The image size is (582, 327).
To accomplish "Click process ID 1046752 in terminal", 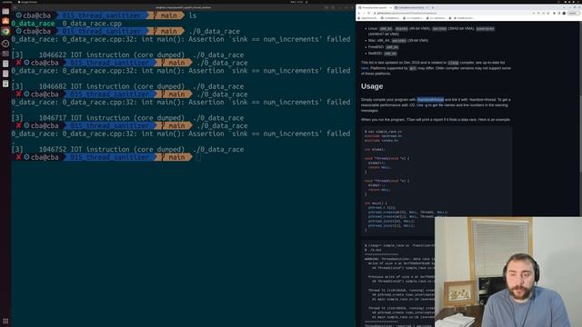I will tap(53, 149).
